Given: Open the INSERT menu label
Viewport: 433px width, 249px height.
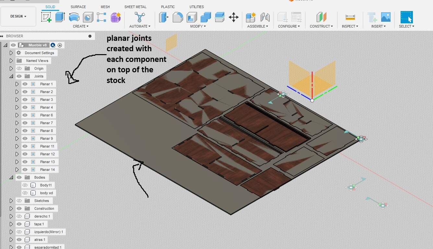Looking at the screenshot, I should 378,26.
